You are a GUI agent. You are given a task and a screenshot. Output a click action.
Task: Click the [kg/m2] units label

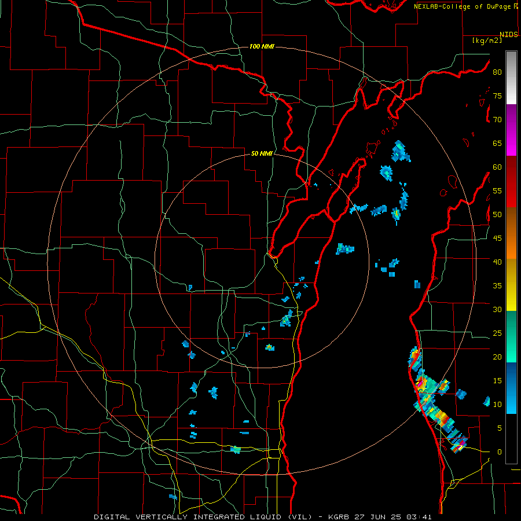[x=487, y=41]
